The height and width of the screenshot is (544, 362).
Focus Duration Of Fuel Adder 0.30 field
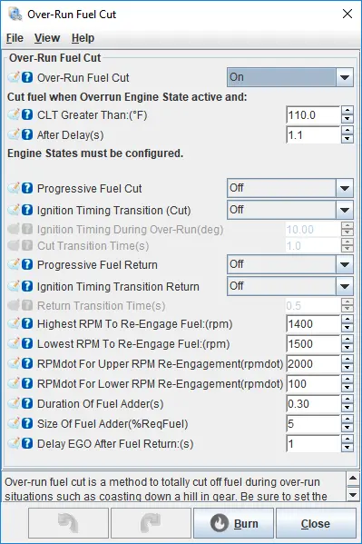(313, 404)
